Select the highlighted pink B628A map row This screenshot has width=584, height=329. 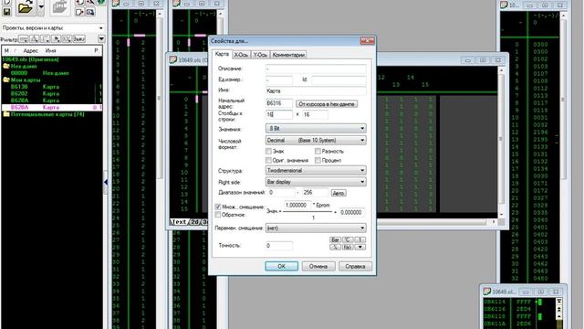click(52, 108)
